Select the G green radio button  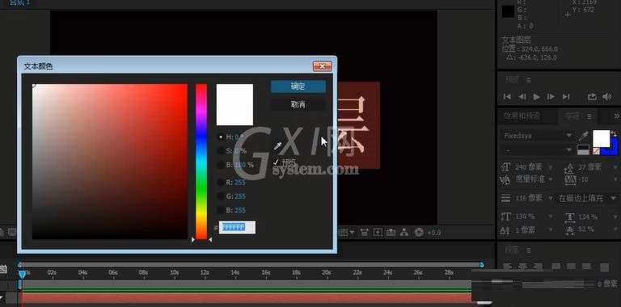click(x=221, y=196)
